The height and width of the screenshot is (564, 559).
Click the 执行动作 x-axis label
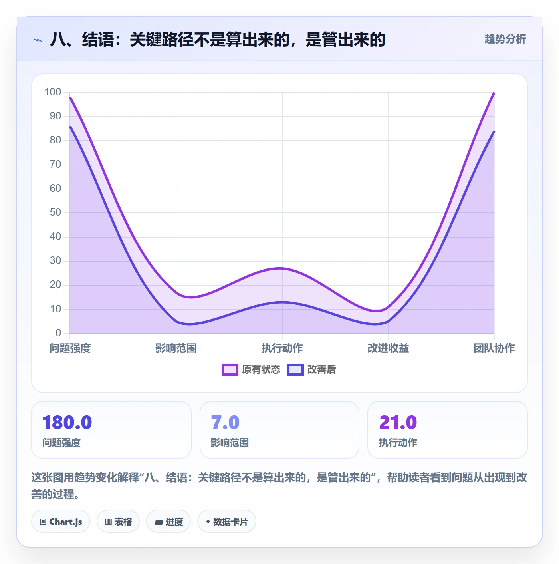tap(282, 348)
